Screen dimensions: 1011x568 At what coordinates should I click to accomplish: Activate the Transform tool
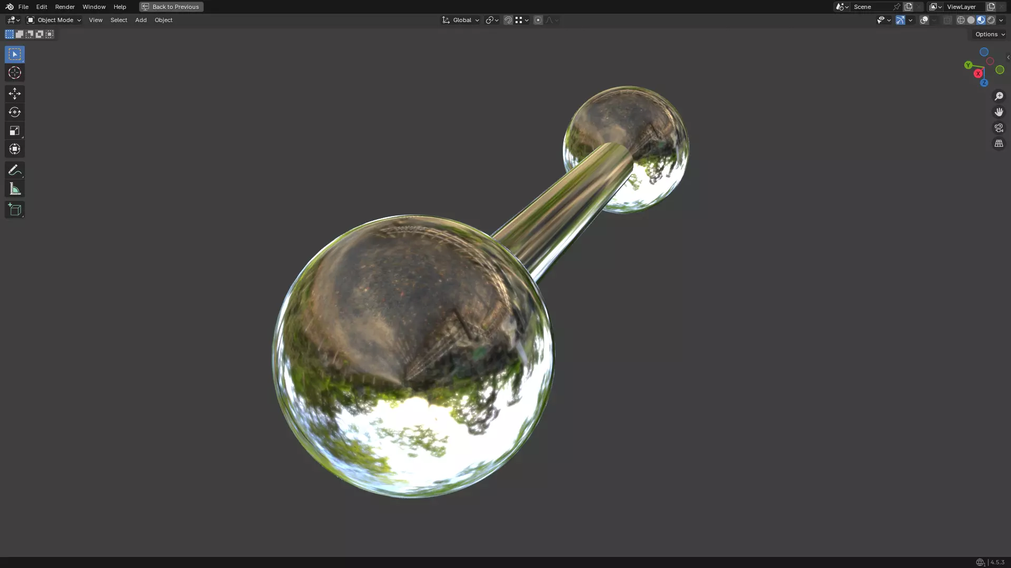[x=15, y=149]
